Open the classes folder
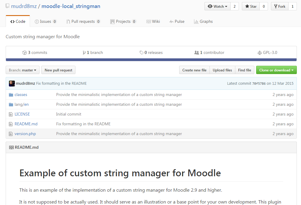The image size is (301, 205). (x=21, y=95)
